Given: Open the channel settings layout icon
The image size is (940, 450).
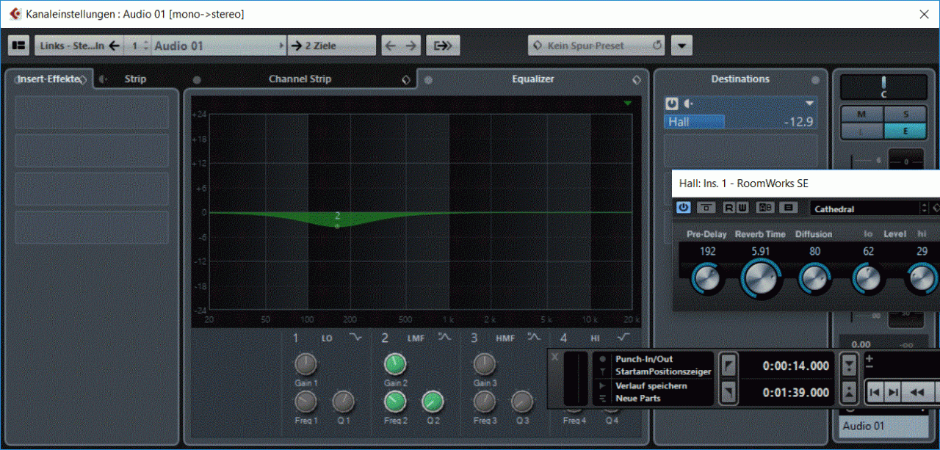Looking at the screenshot, I should [18, 46].
